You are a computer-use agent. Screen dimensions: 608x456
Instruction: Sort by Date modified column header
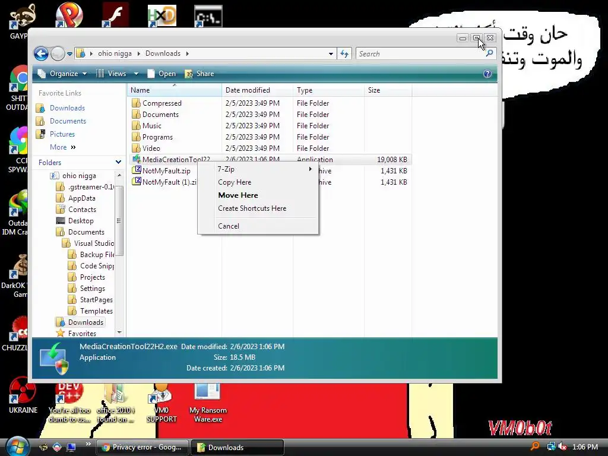pyautogui.click(x=257, y=90)
